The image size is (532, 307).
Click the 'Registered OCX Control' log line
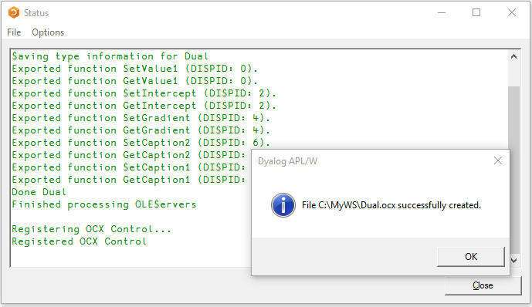(x=79, y=241)
